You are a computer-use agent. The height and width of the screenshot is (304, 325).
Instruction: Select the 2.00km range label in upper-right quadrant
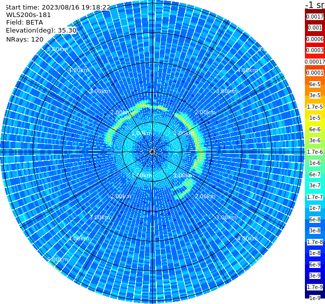click(x=205, y=112)
